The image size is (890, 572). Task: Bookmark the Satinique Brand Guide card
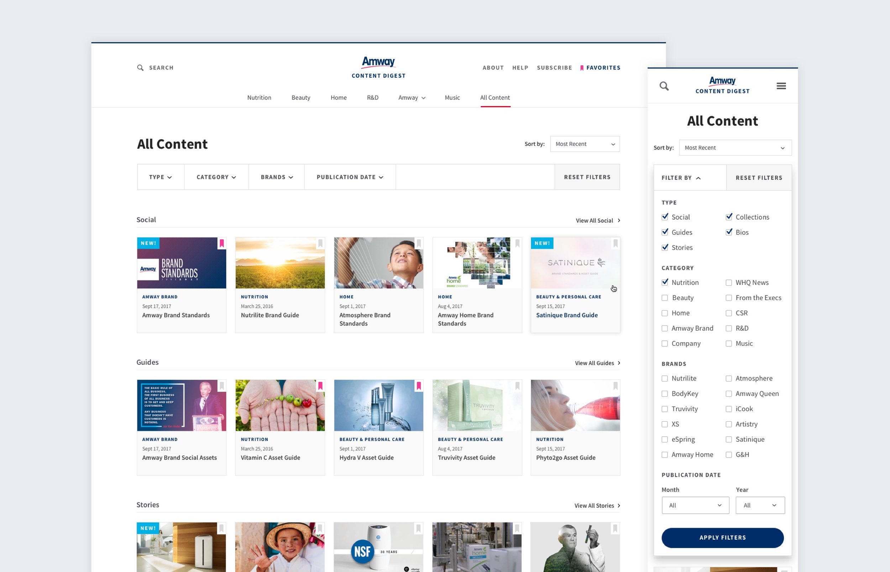coord(616,243)
